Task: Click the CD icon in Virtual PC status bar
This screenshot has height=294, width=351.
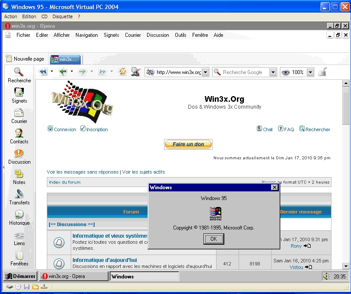Action: coord(18,287)
